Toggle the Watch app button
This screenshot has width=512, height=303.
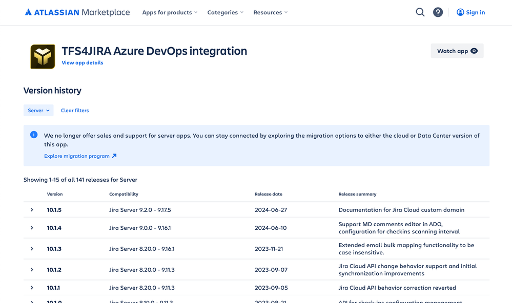tap(457, 51)
